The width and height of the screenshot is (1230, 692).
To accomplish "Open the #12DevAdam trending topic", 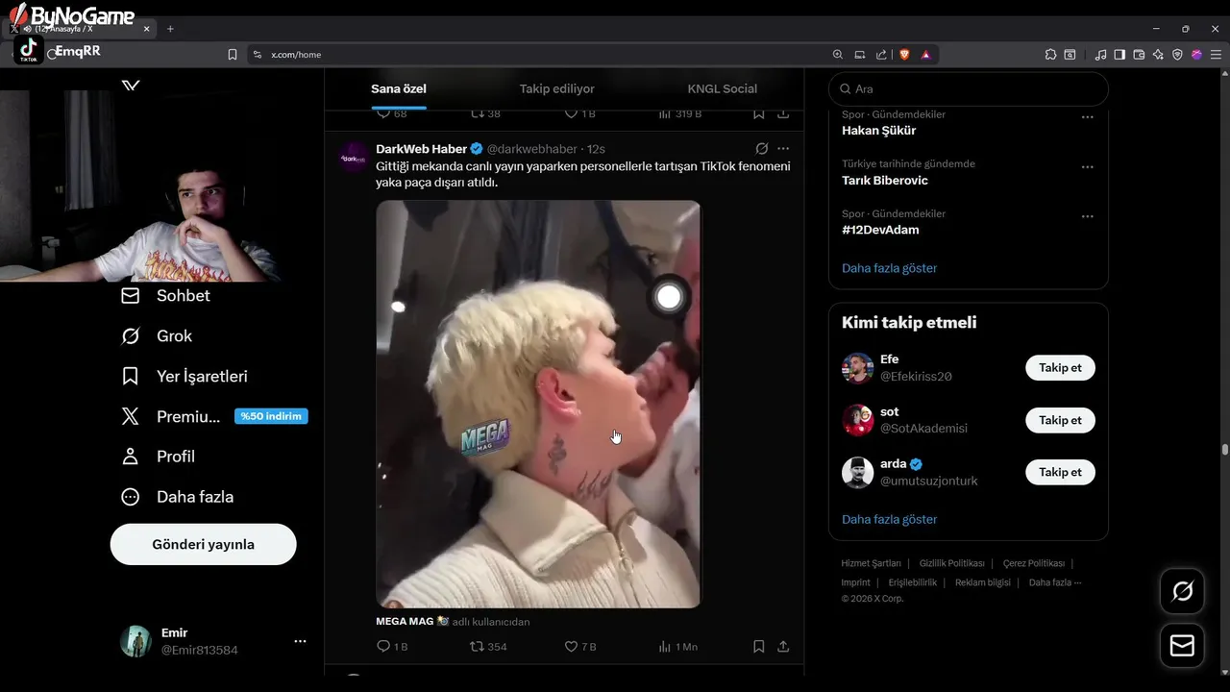I will tap(880, 231).
